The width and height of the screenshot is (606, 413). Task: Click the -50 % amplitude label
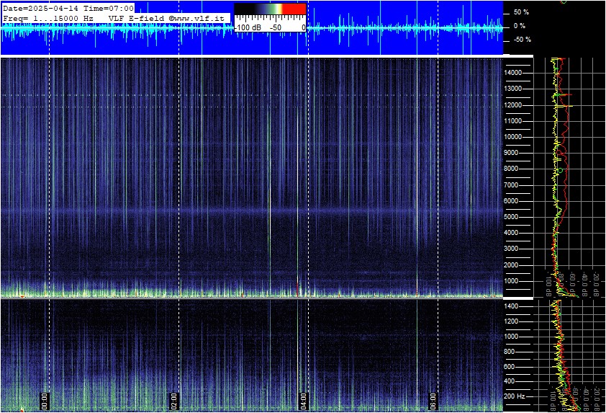click(522, 40)
